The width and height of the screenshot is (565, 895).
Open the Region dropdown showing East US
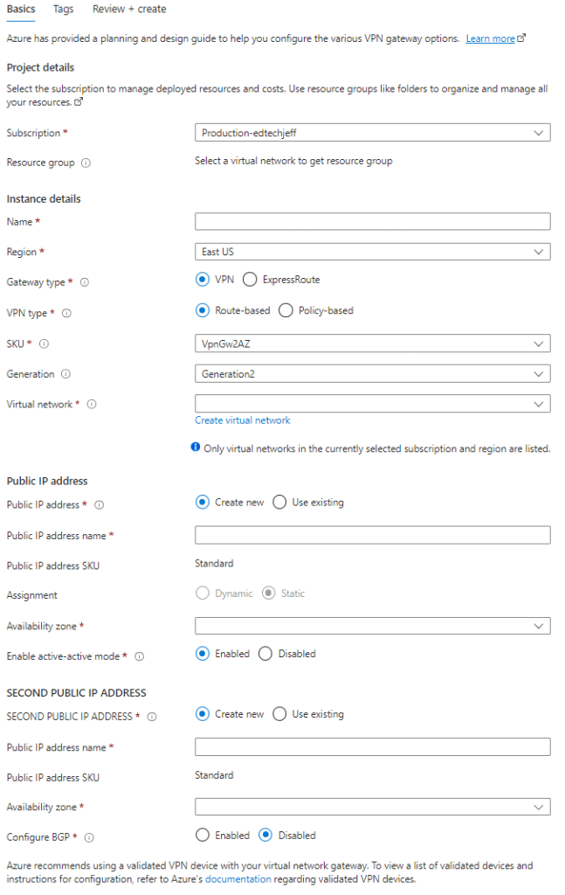(x=373, y=252)
